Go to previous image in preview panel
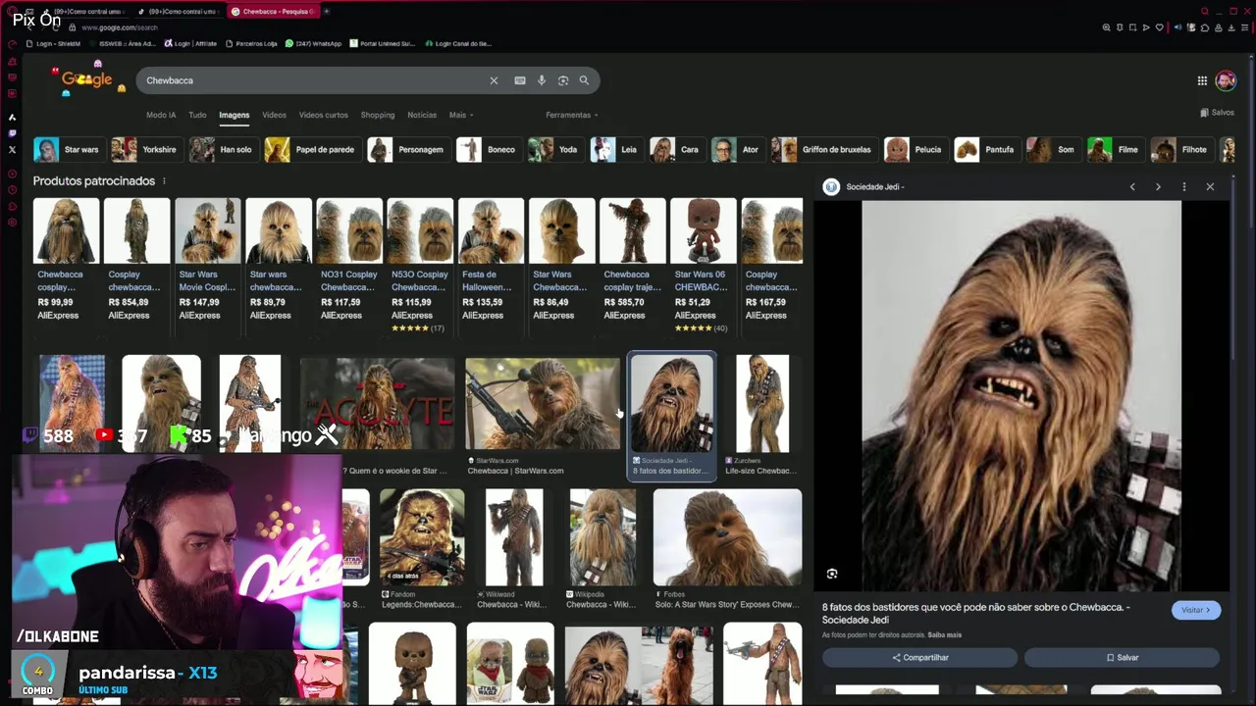Viewport: 1256px width, 706px height. (x=1132, y=186)
